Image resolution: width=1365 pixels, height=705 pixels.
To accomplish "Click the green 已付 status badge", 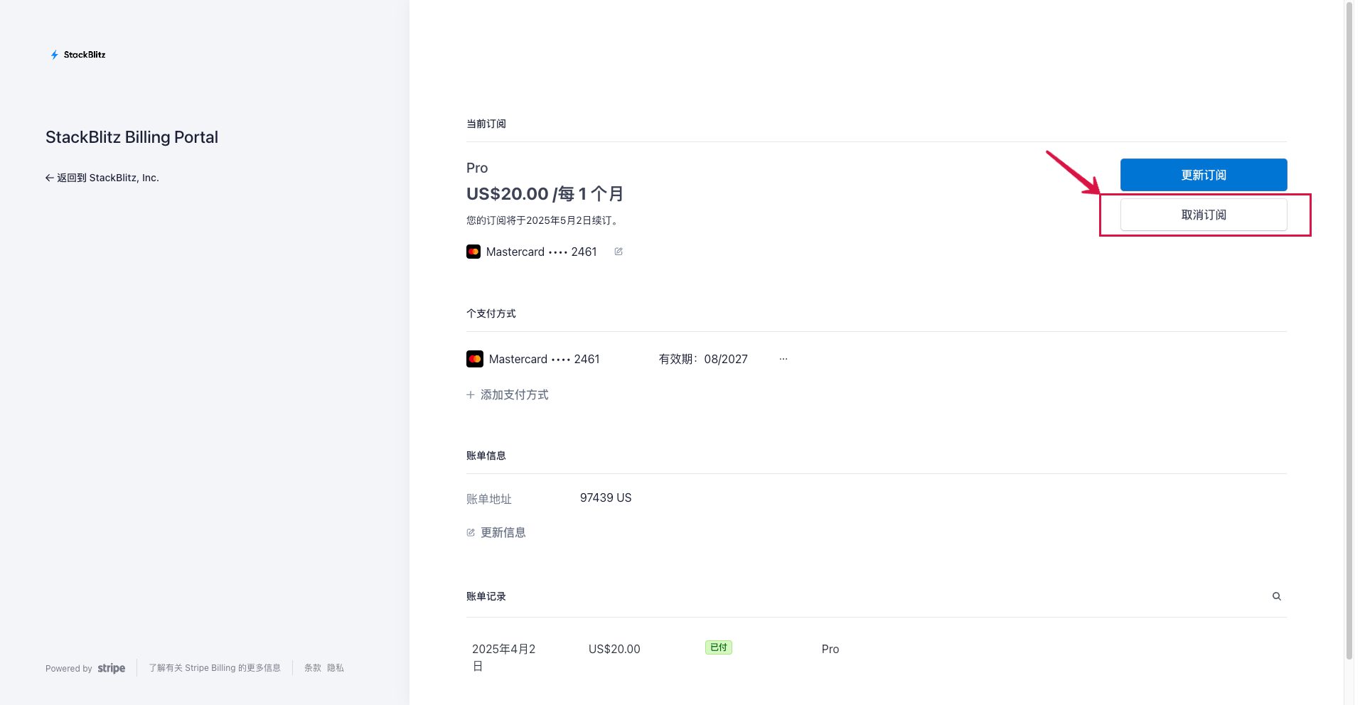I will 719,647.
